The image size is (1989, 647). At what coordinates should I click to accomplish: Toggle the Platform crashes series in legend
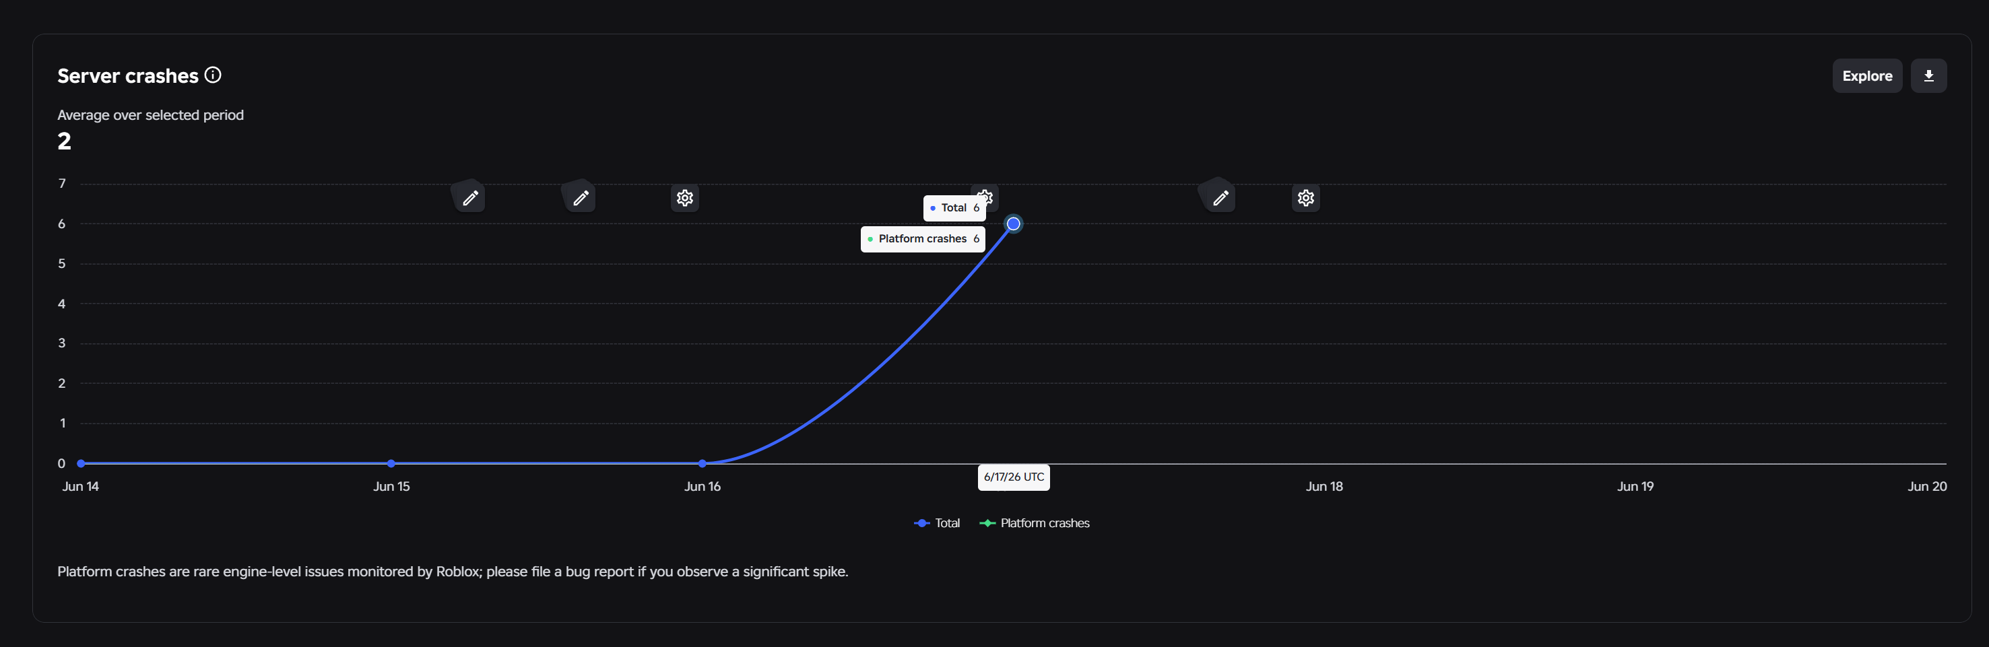(x=1035, y=522)
